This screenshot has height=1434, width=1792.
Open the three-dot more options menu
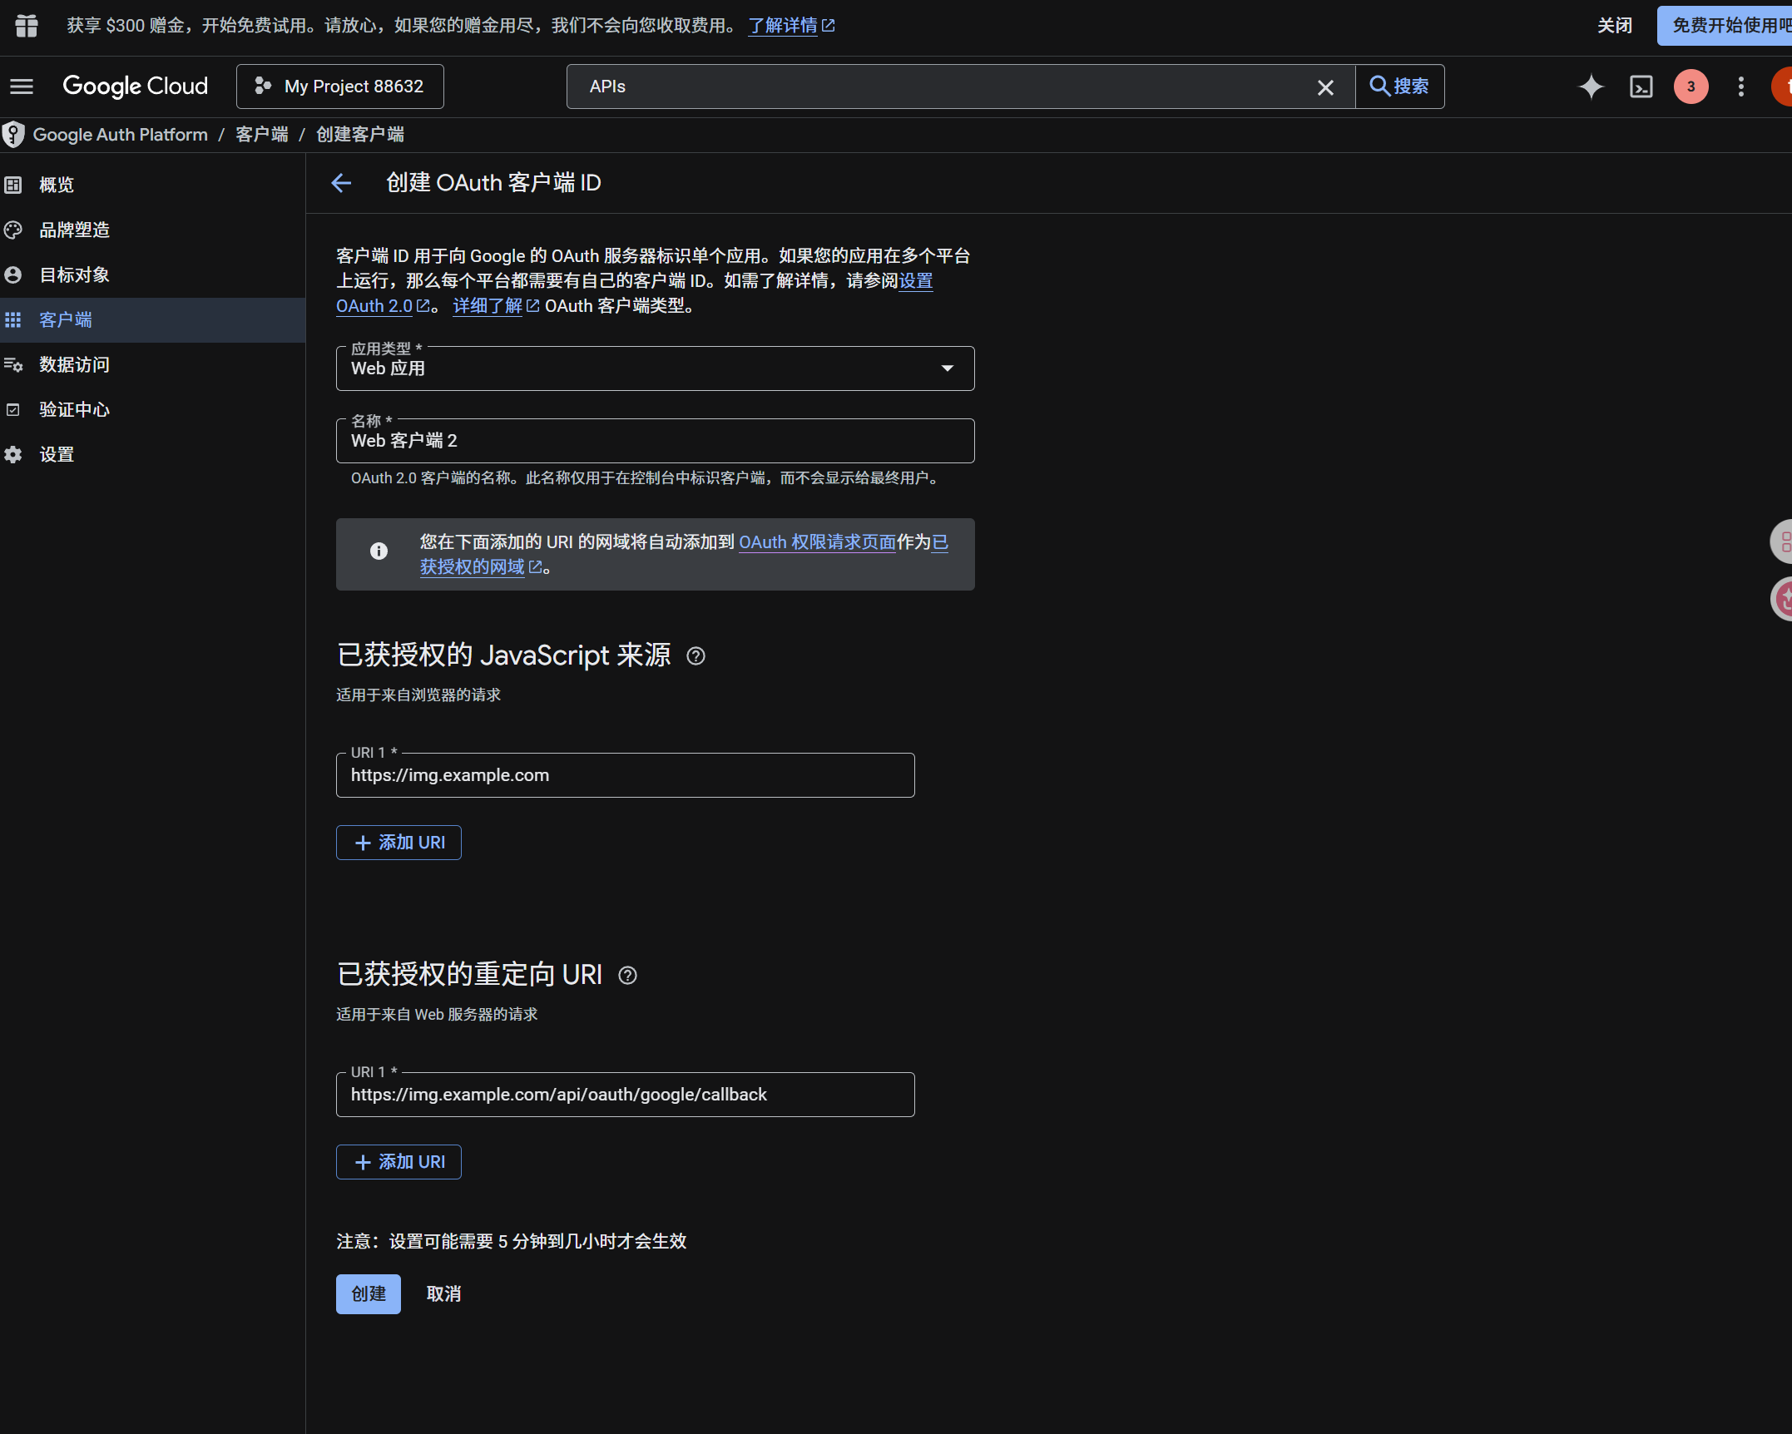pos(1740,87)
